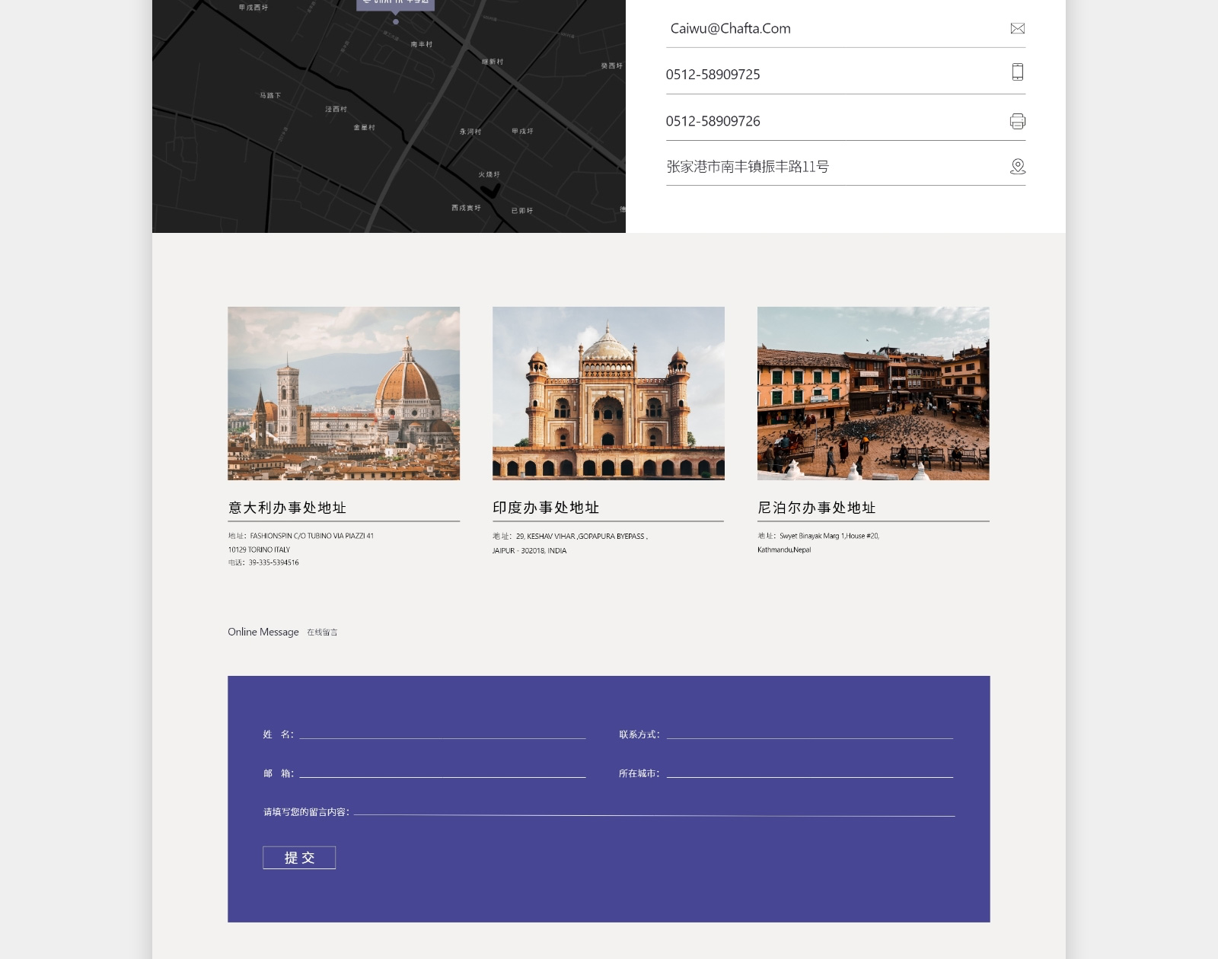Click the mobile phone icon
This screenshot has width=1218, height=959.
1017,72
